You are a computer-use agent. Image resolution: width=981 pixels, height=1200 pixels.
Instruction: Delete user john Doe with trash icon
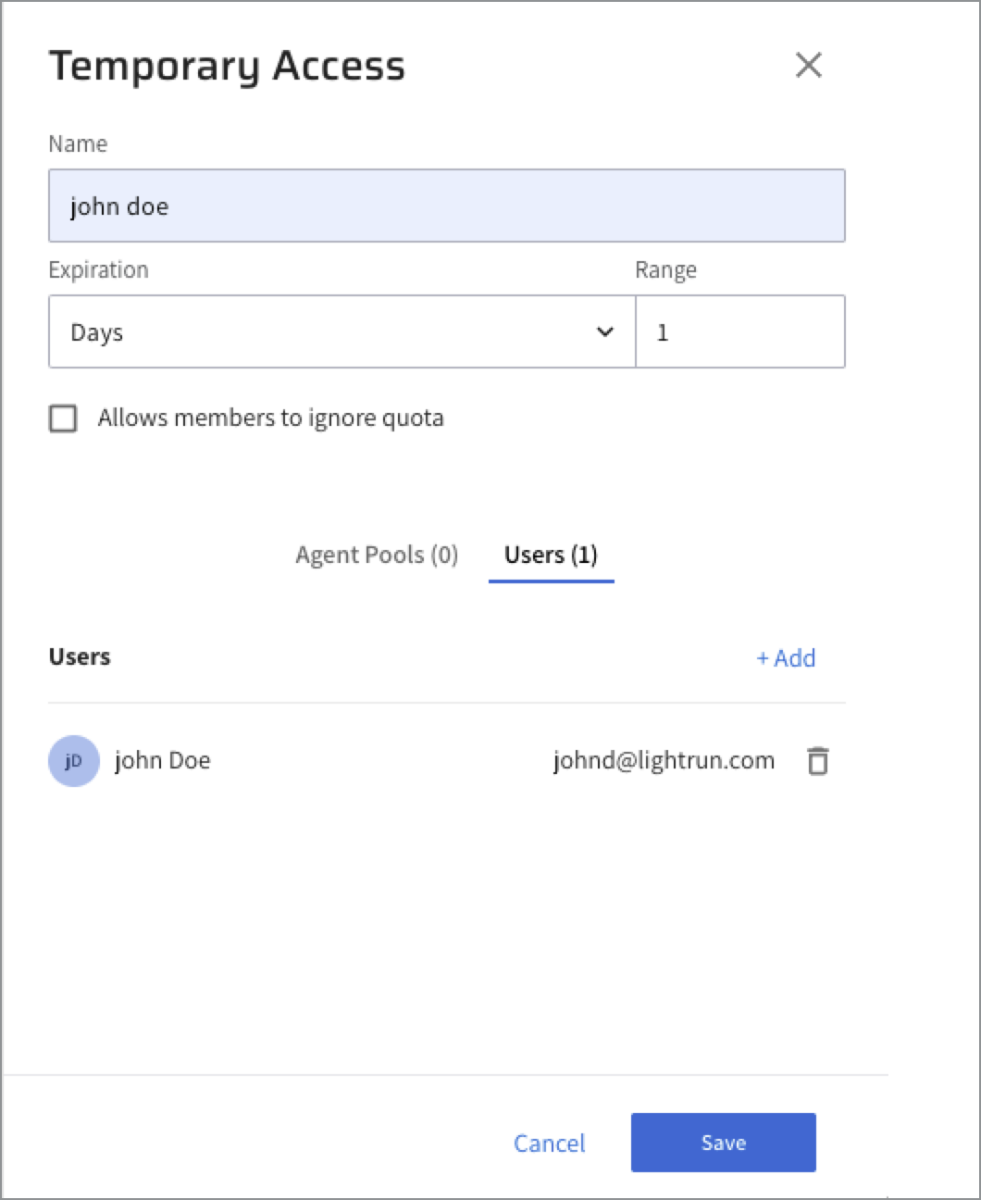818,761
